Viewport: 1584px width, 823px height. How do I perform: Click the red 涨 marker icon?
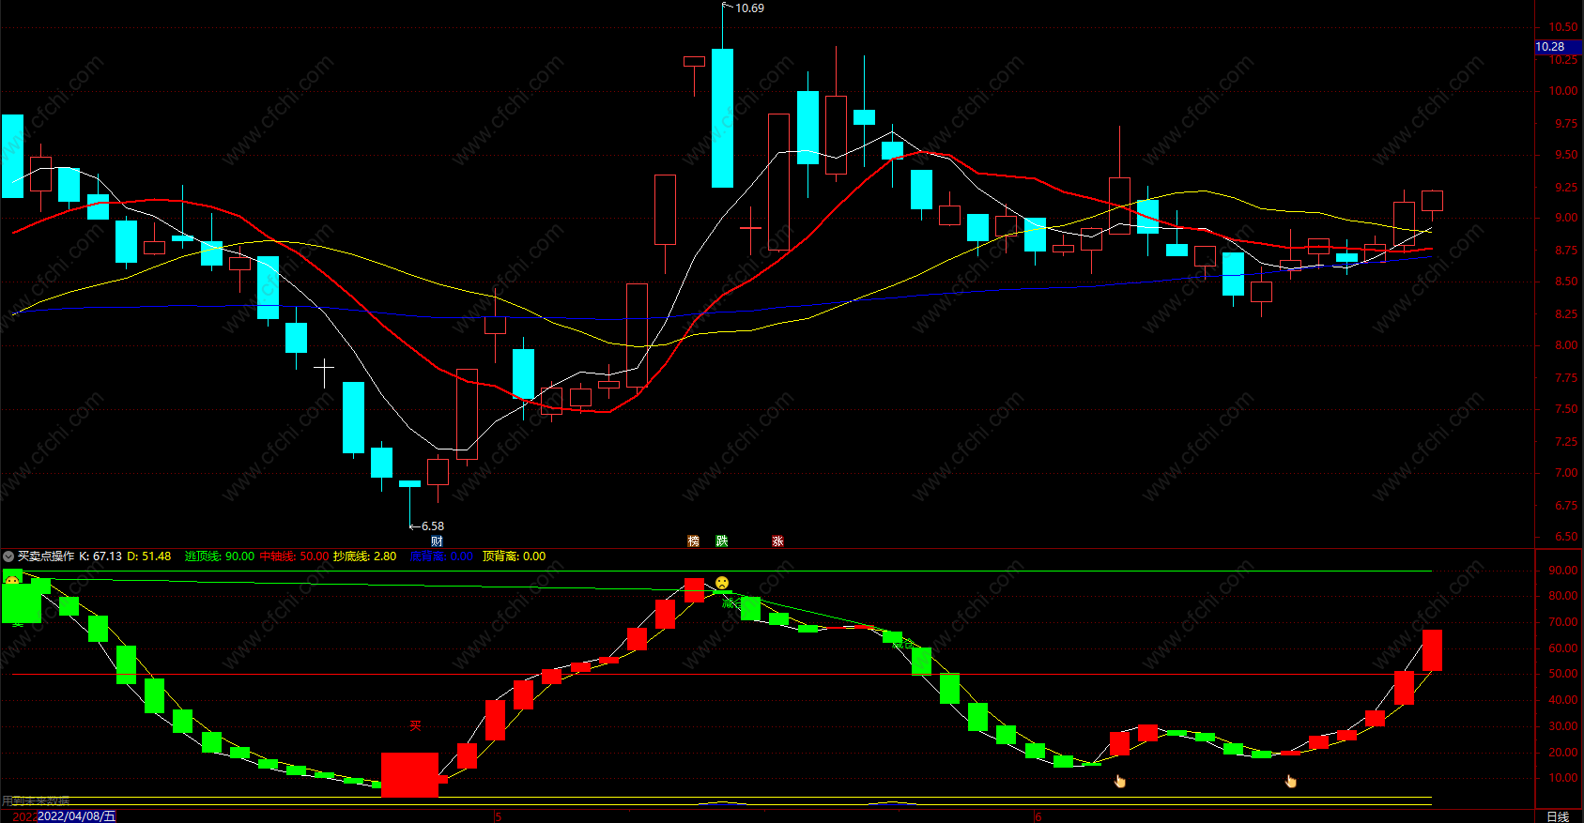777,541
